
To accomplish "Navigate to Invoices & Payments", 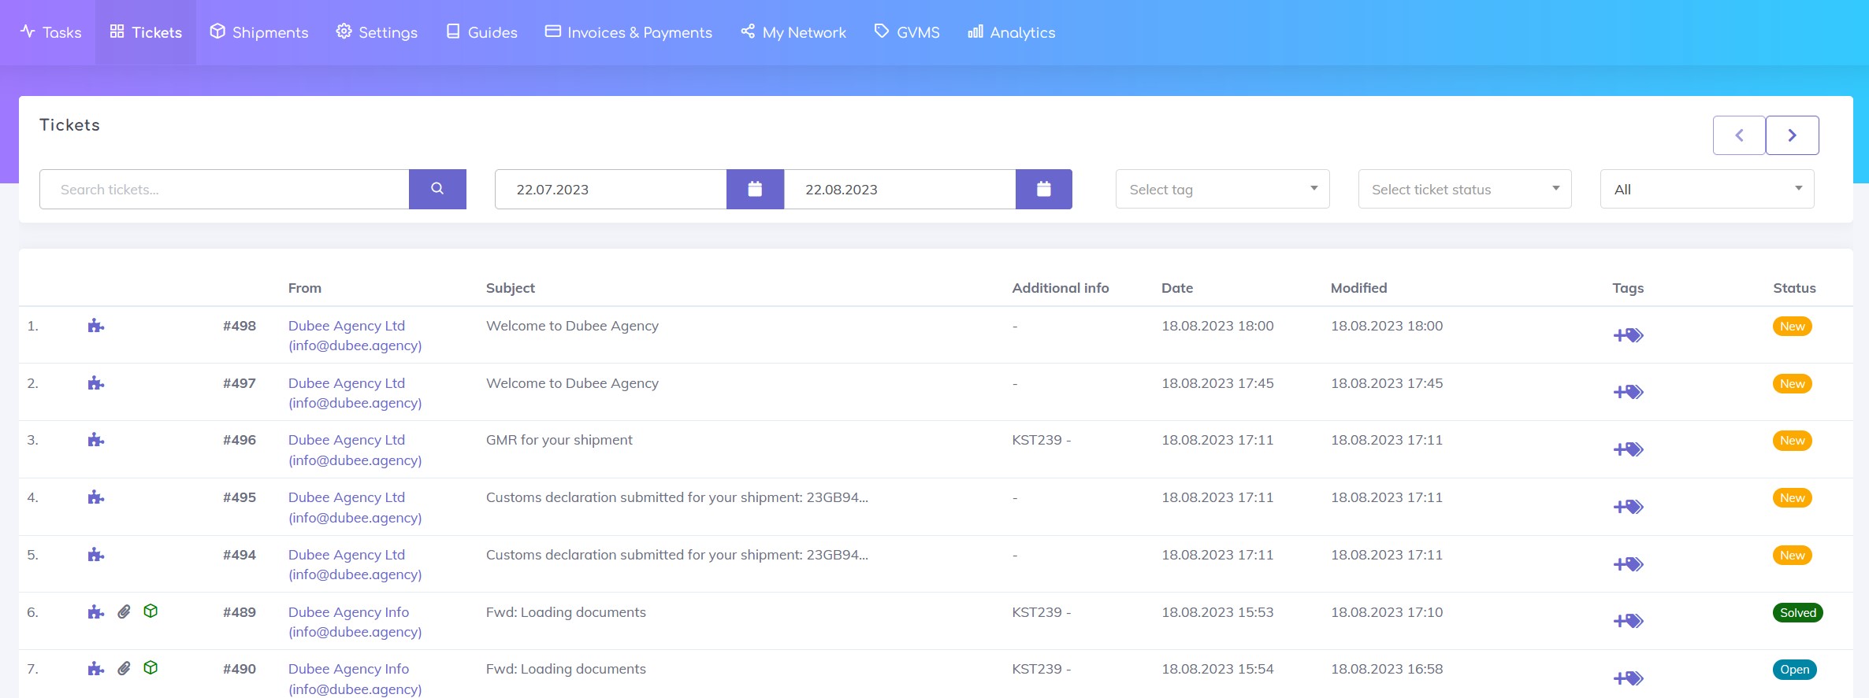I will [x=628, y=32].
